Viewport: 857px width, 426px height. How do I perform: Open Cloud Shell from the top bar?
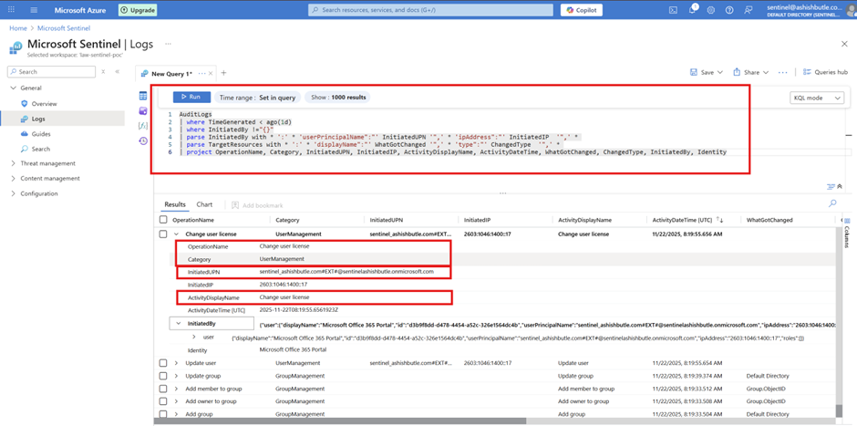673,10
